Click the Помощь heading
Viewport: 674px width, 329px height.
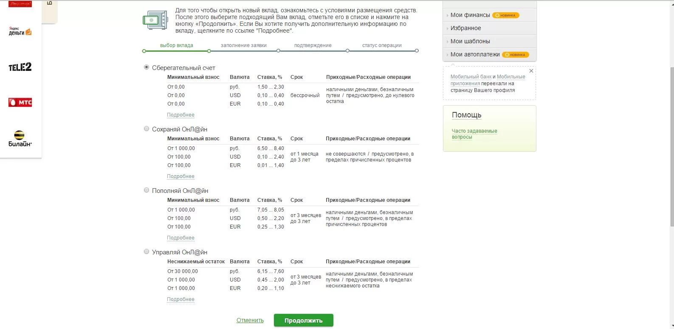point(467,115)
